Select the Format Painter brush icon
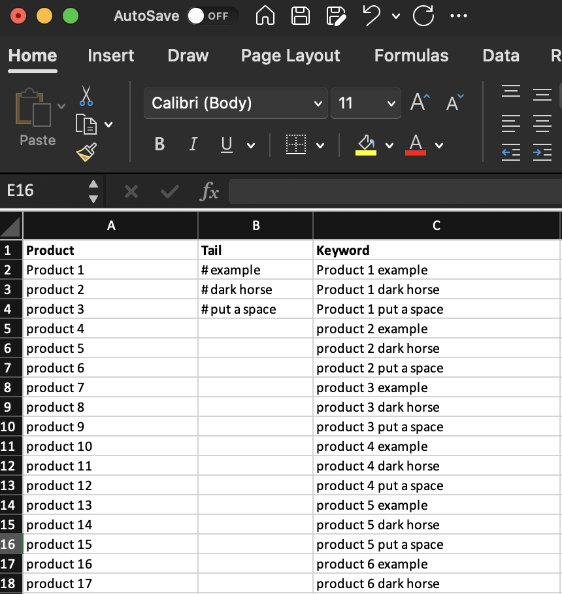Viewport: 562px width, 594px height. pos(86,152)
